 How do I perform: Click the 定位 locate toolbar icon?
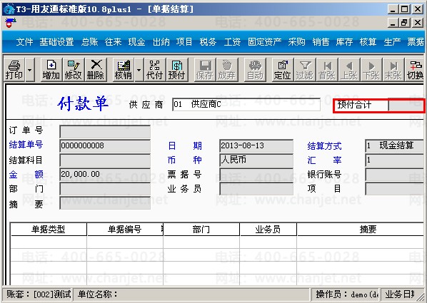coord(283,70)
